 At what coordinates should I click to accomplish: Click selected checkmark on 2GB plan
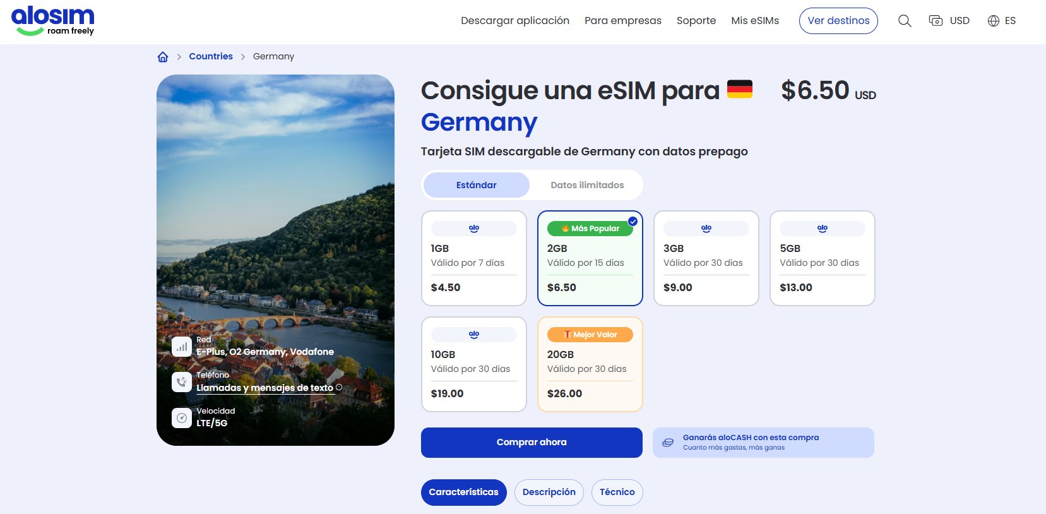pos(633,222)
